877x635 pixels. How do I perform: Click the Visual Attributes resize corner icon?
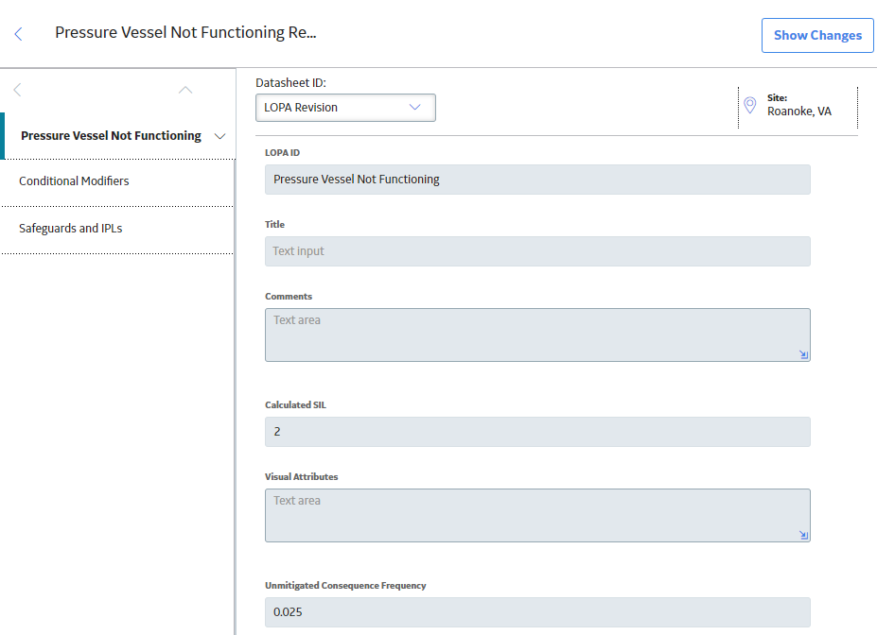click(x=804, y=535)
